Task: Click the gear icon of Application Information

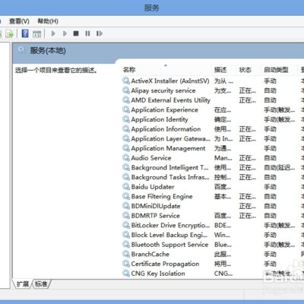Action: point(126,129)
